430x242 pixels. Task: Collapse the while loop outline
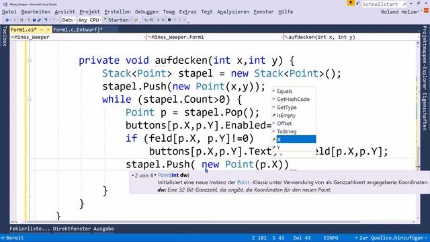tap(30, 99)
